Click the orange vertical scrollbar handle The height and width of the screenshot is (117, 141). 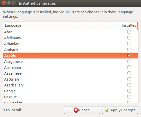138,26
